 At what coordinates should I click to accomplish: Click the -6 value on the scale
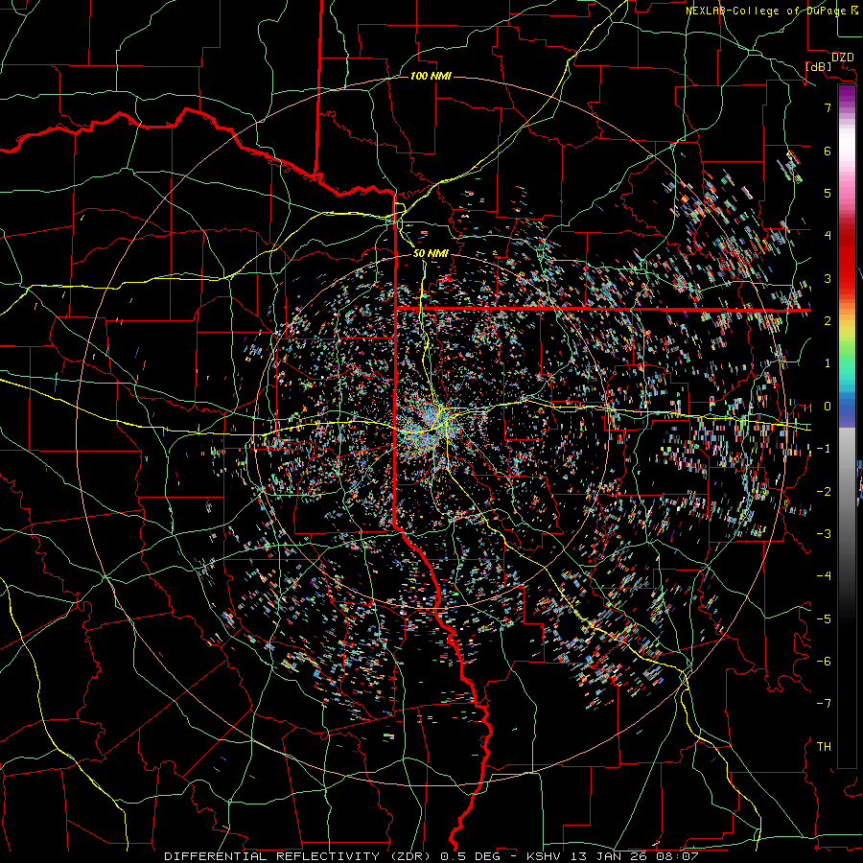point(824,662)
